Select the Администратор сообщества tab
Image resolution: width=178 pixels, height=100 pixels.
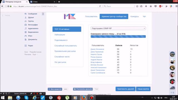(114, 16)
